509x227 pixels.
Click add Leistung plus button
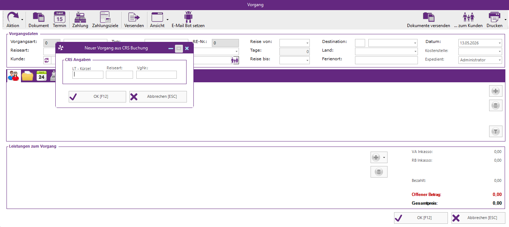376,157
